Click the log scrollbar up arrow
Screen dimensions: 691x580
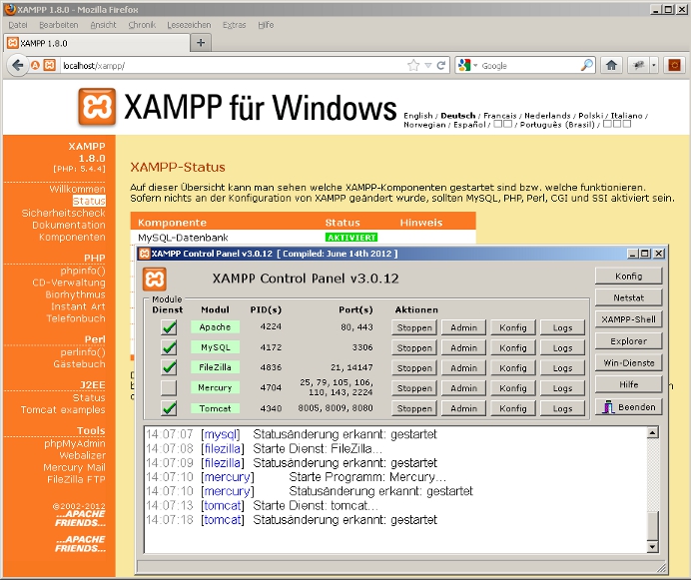point(653,432)
